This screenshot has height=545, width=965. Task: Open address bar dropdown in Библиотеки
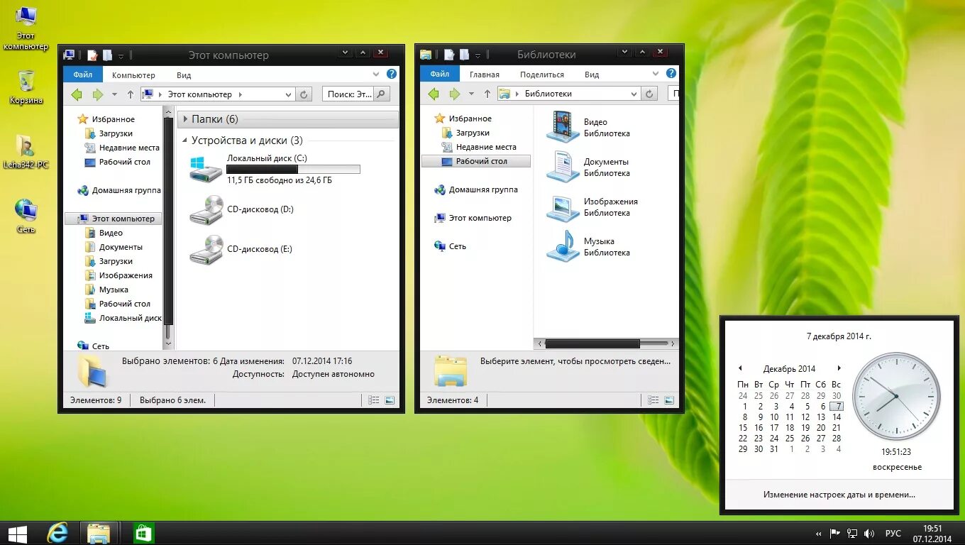coord(634,94)
